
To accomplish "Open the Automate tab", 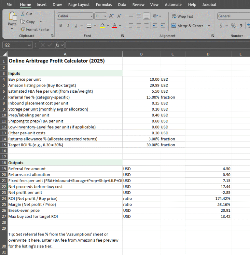I will coord(173,5).
